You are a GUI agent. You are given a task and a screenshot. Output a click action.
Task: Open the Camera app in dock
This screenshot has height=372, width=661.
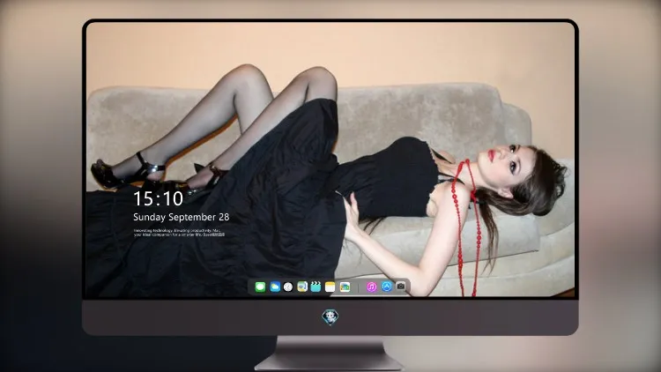(x=401, y=286)
